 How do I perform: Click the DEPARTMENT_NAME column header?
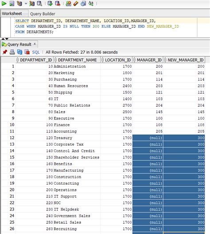click(77, 60)
